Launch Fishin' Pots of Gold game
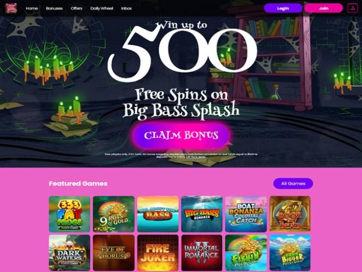 pos(246,253)
